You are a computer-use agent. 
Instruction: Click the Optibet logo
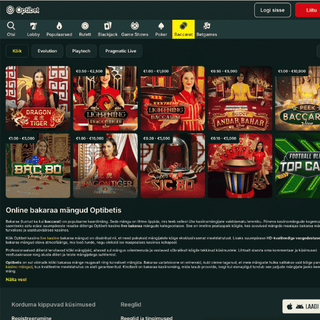click(x=22, y=10)
